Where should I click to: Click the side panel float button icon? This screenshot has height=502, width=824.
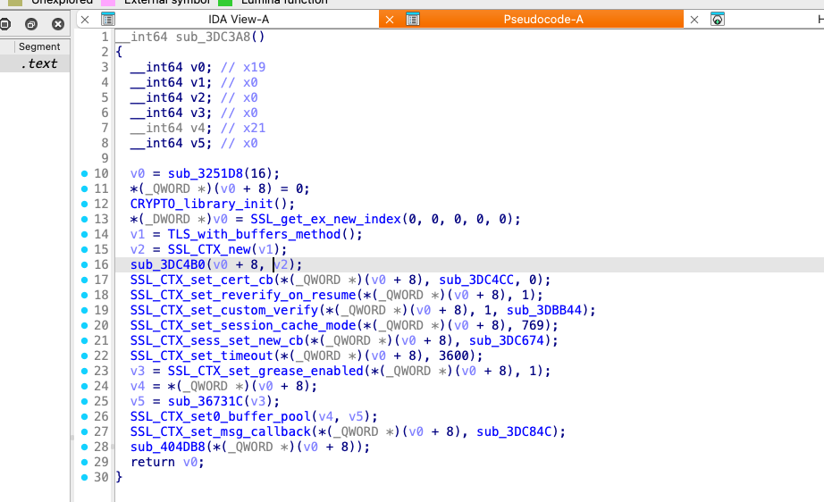[x=4, y=23]
